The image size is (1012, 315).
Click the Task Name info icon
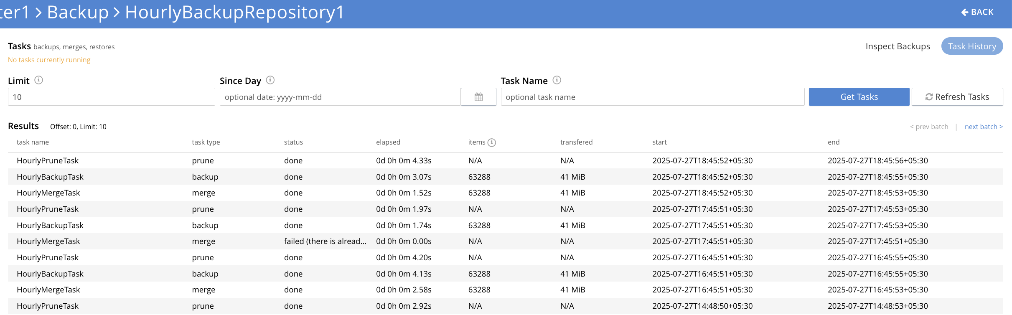tap(557, 80)
